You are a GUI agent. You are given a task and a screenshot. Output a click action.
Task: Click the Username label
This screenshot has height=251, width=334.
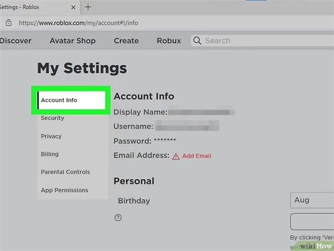click(134, 127)
